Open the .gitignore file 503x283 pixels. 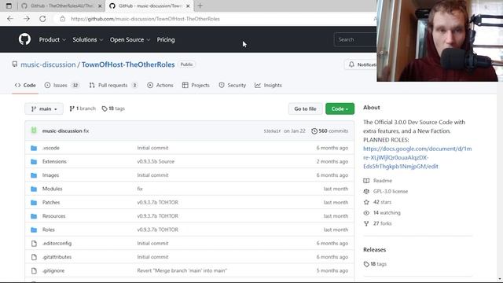pyautogui.click(x=53, y=270)
